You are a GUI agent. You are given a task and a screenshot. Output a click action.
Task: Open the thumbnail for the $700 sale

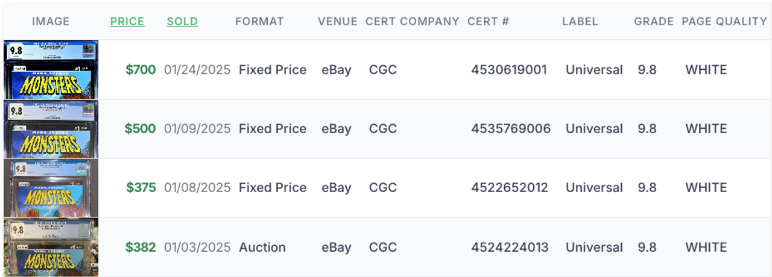pos(51,70)
